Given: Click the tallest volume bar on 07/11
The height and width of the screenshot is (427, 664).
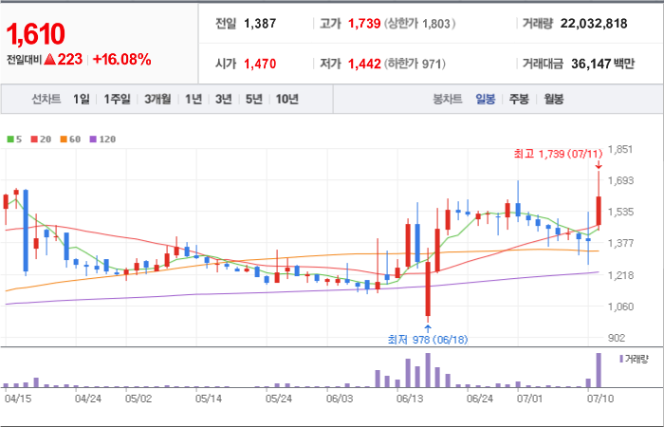Looking at the screenshot, I should 599,370.
